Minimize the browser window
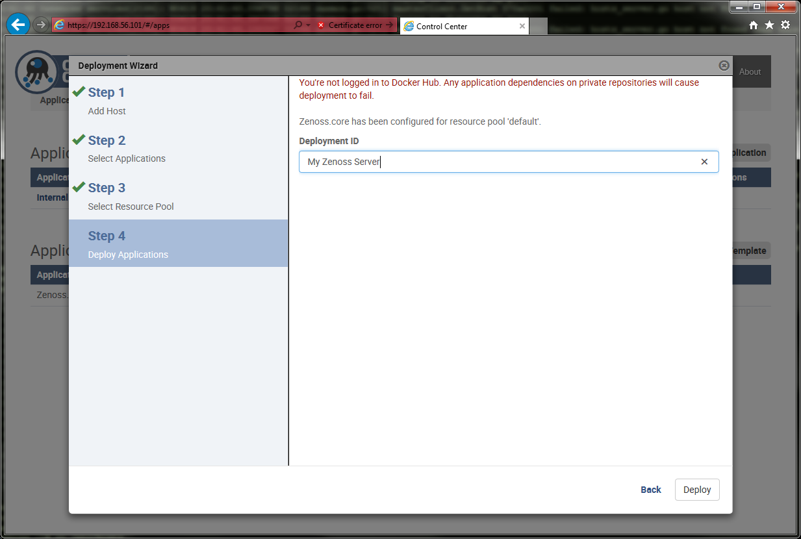Image resolution: width=801 pixels, height=539 pixels. (741, 6)
